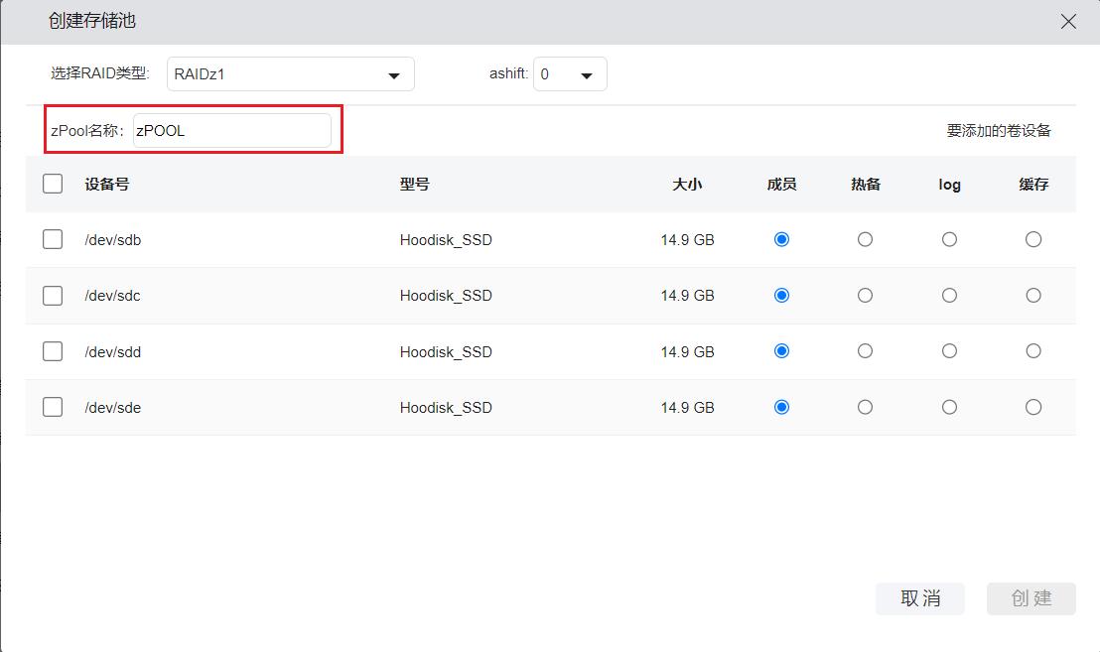Screen dimensions: 1100x652
Task: Enable the /dev/sdd device checkbox
Action: point(53,351)
